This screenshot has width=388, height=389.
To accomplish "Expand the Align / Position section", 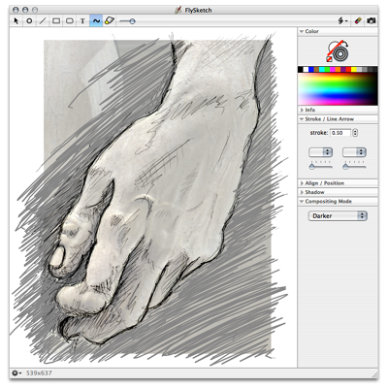I will pos(302,183).
